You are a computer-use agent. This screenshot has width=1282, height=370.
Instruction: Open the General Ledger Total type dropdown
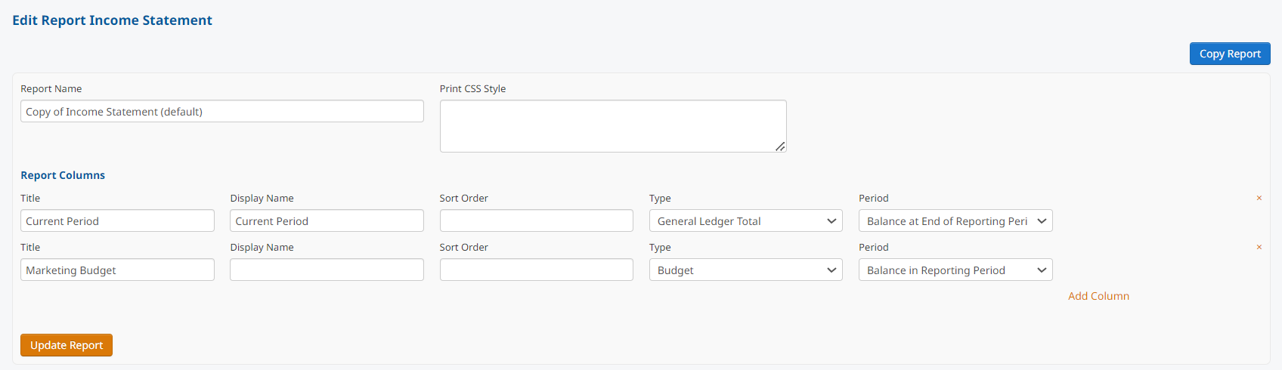tap(745, 220)
